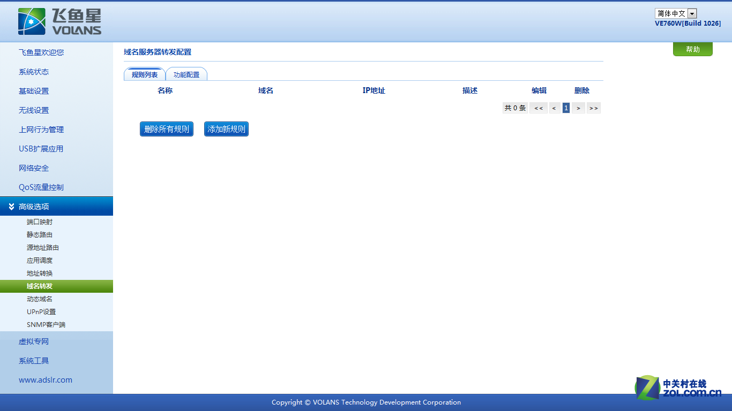Open 网络安全 in sidebar
The width and height of the screenshot is (732, 411).
34,168
